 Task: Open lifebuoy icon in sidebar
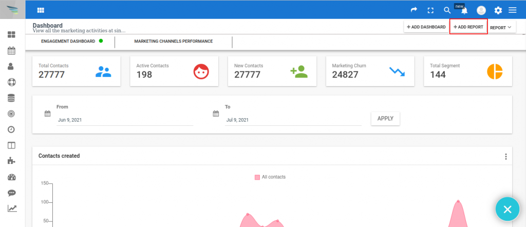[12, 82]
